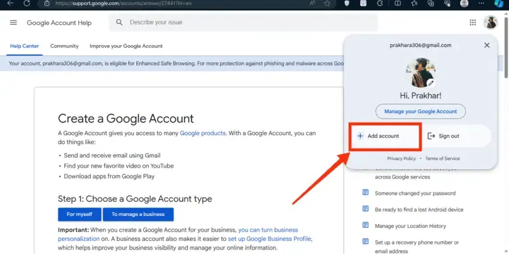Open the browser extensions puzzle icon
Viewport: 509px width, 254px height.
(380, 3)
